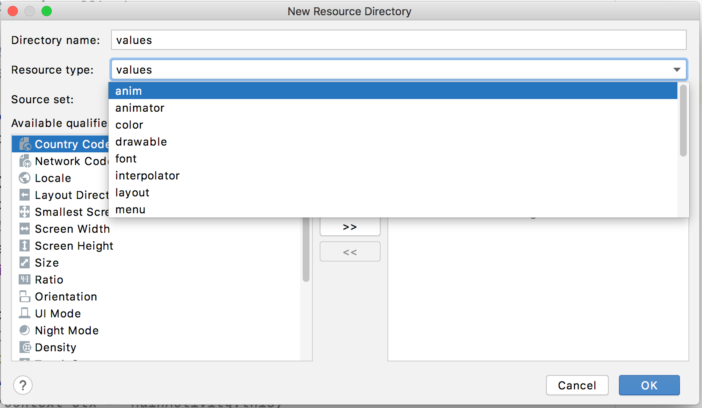Screen dimensions: 702x408
Task: Select the Orientation qualifier icon
Action: (25, 297)
